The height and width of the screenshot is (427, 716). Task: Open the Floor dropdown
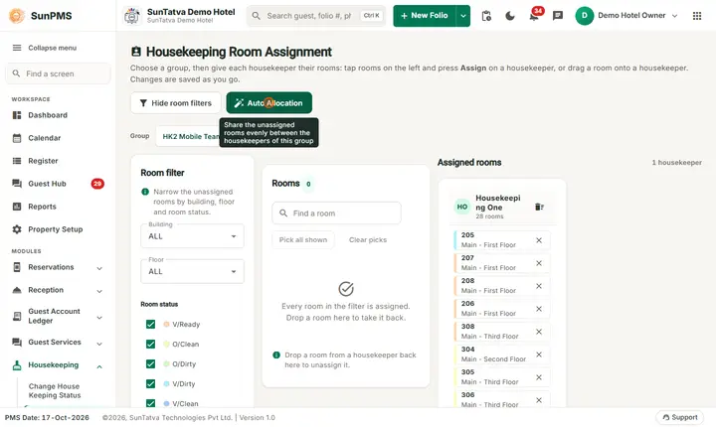coord(192,271)
